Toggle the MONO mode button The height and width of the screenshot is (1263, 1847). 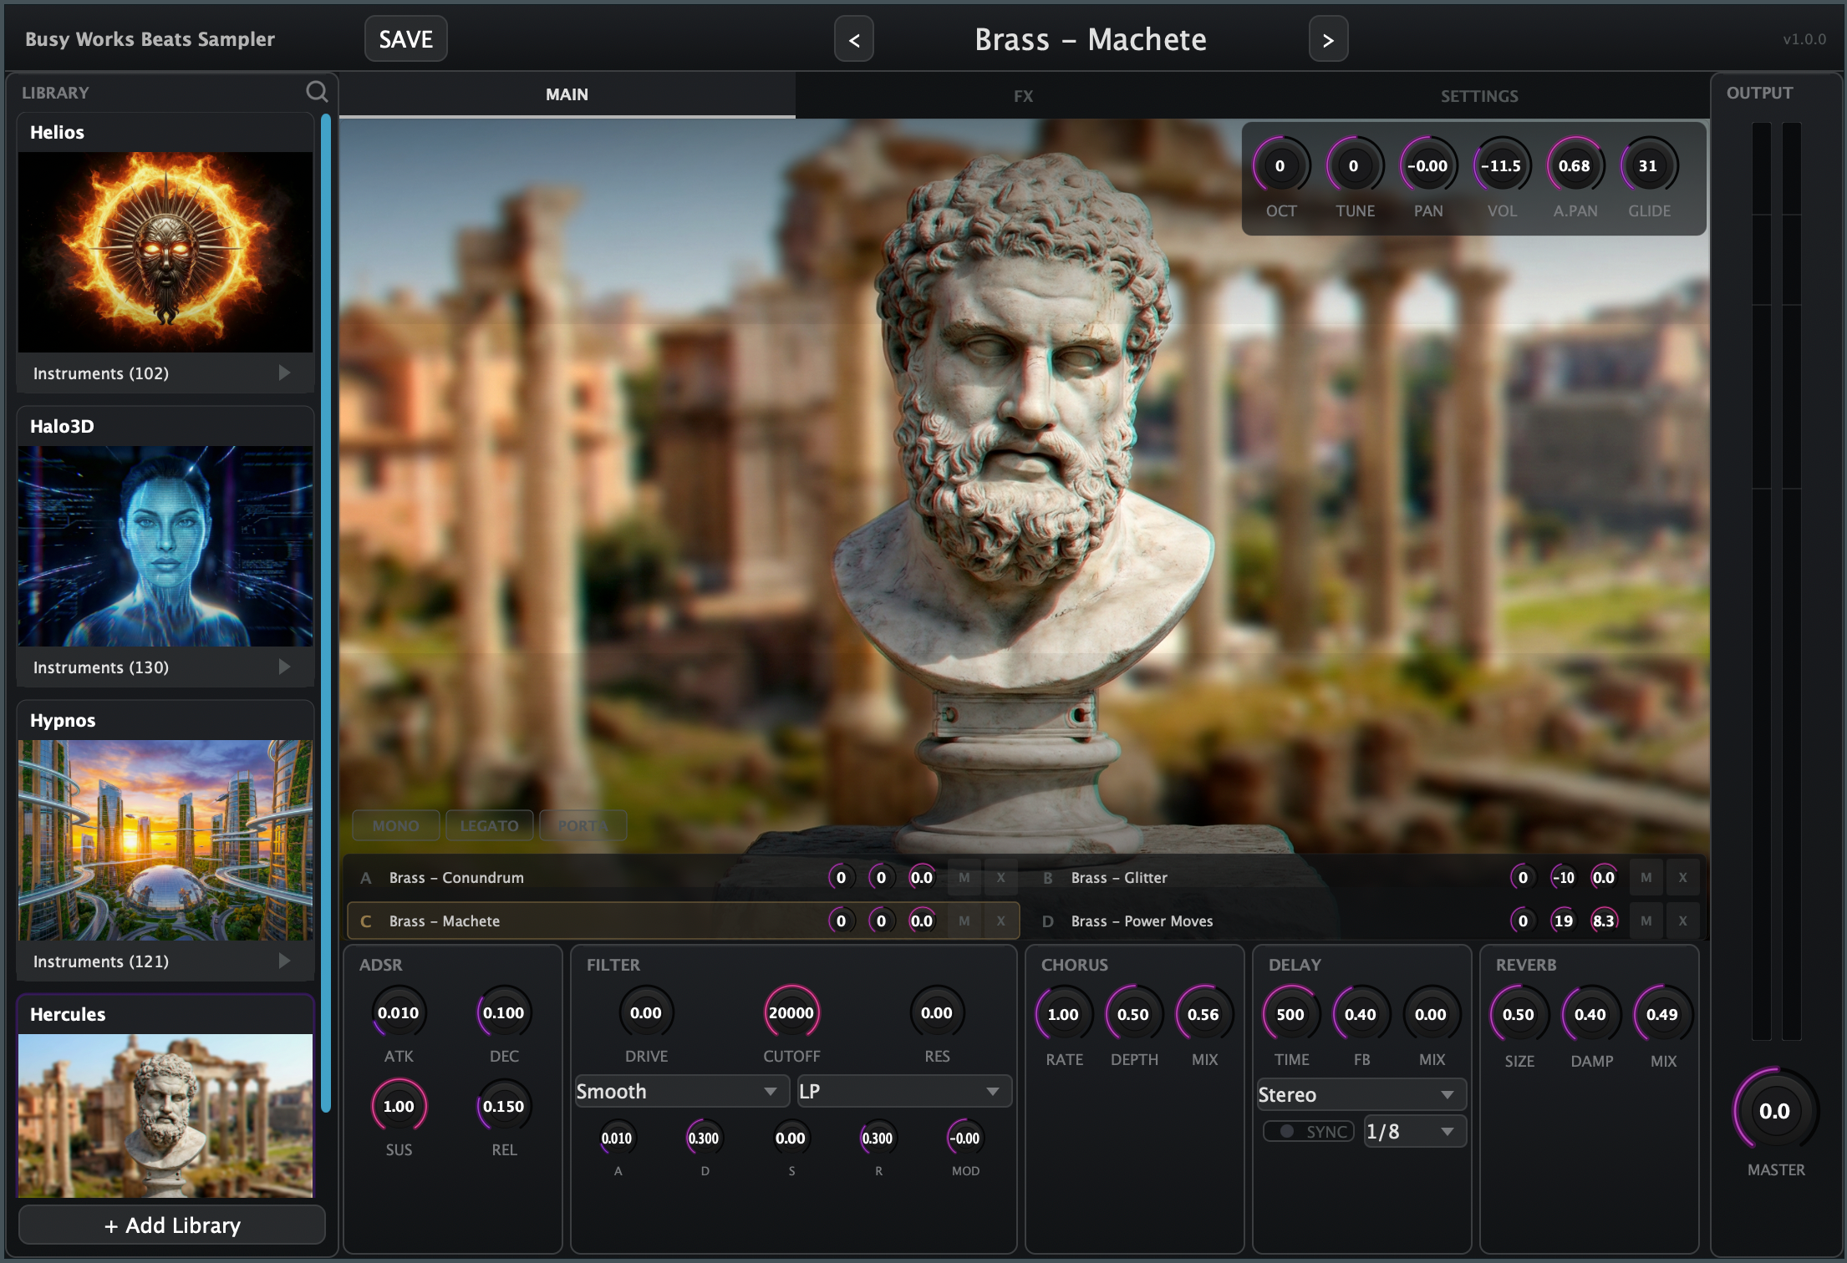click(395, 825)
